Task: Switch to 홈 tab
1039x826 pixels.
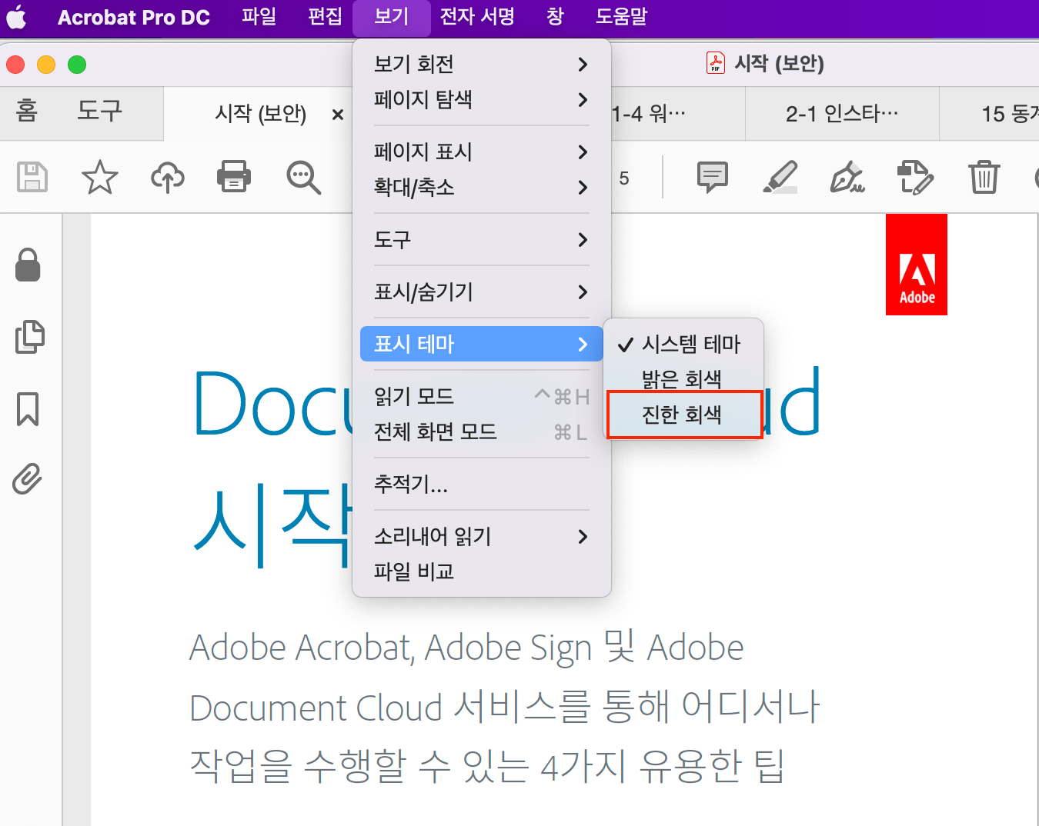Action: point(27,112)
